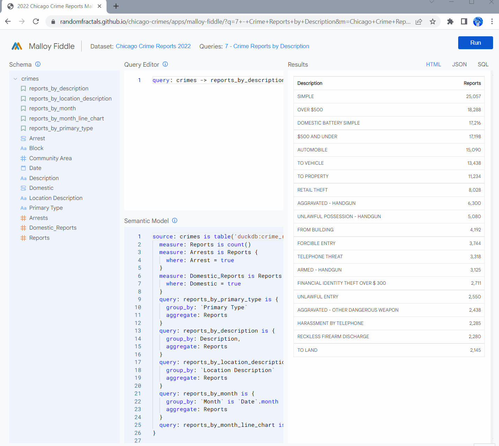Select the Domestic_Reports measure
This screenshot has height=446, width=499.
point(53,228)
